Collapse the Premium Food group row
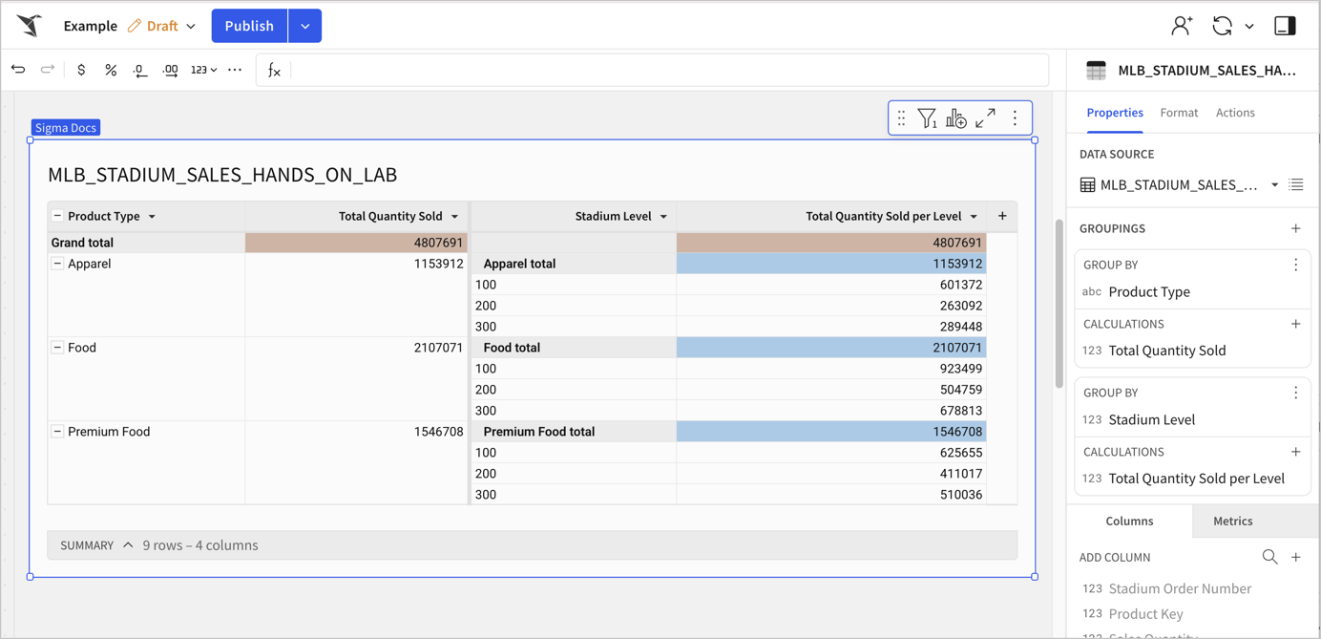This screenshot has width=1321, height=639. point(57,432)
